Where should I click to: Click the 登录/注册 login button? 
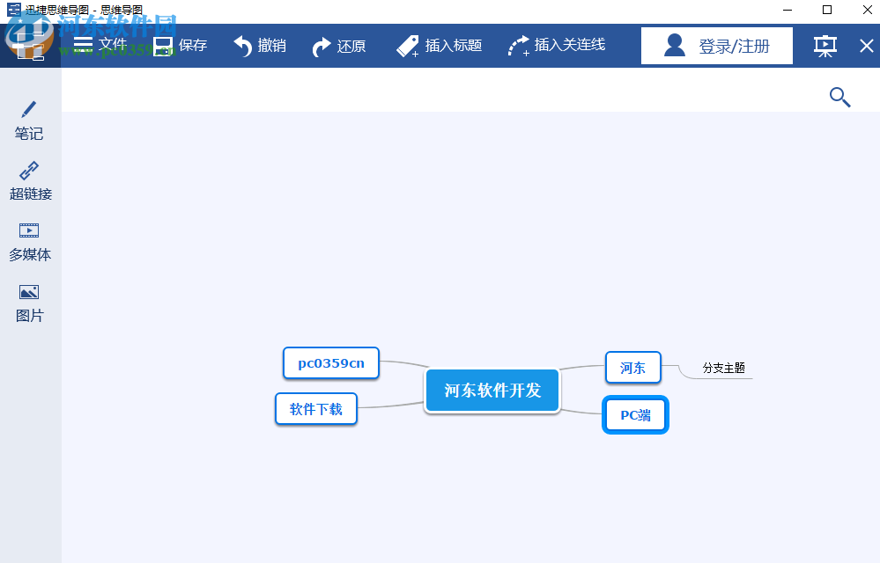point(716,44)
